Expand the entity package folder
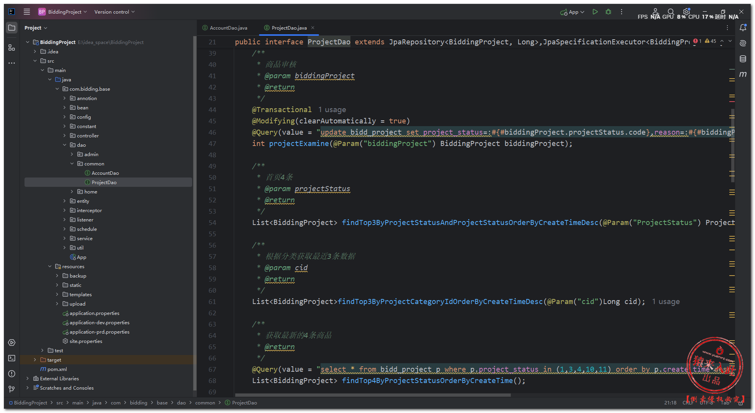 tap(65, 201)
